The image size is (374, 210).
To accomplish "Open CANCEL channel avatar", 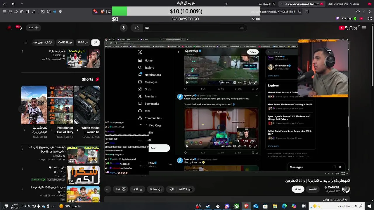I will pos(346,189).
